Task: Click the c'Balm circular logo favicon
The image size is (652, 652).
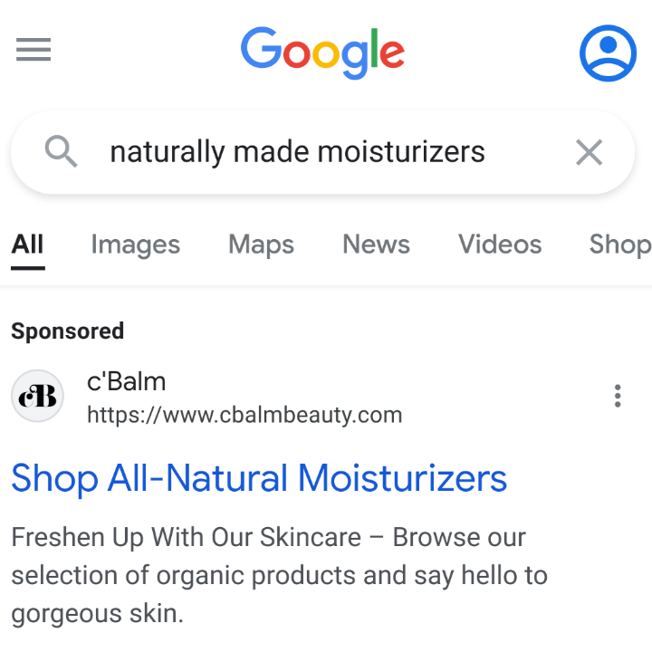Action: 37,396
